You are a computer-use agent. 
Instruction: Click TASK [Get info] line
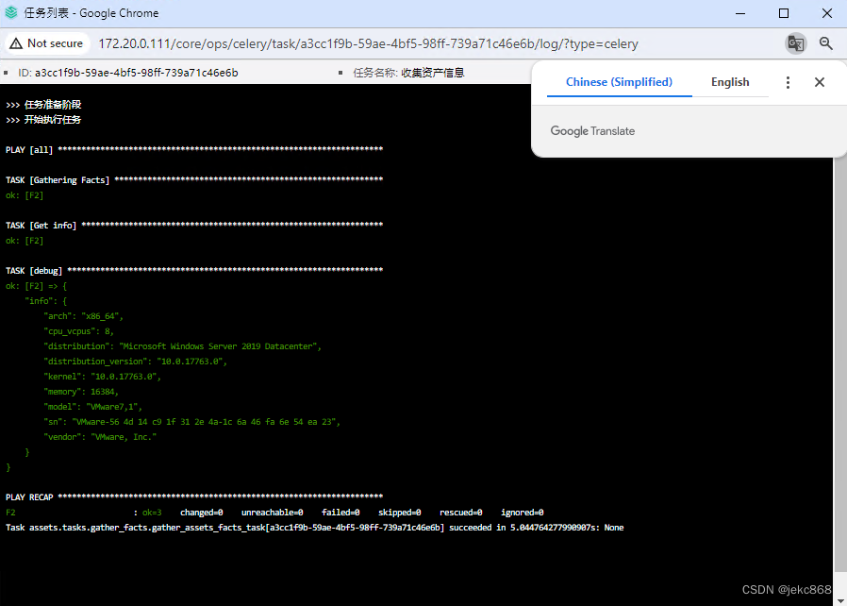coord(194,226)
